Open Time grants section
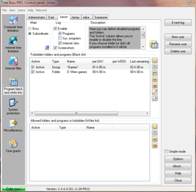This screenshot has height=192, width=196. [x=13, y=146]
